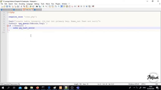Switch to the conn.php tab
The height and width of the screenshot is (90, 161).
point(17,10)
